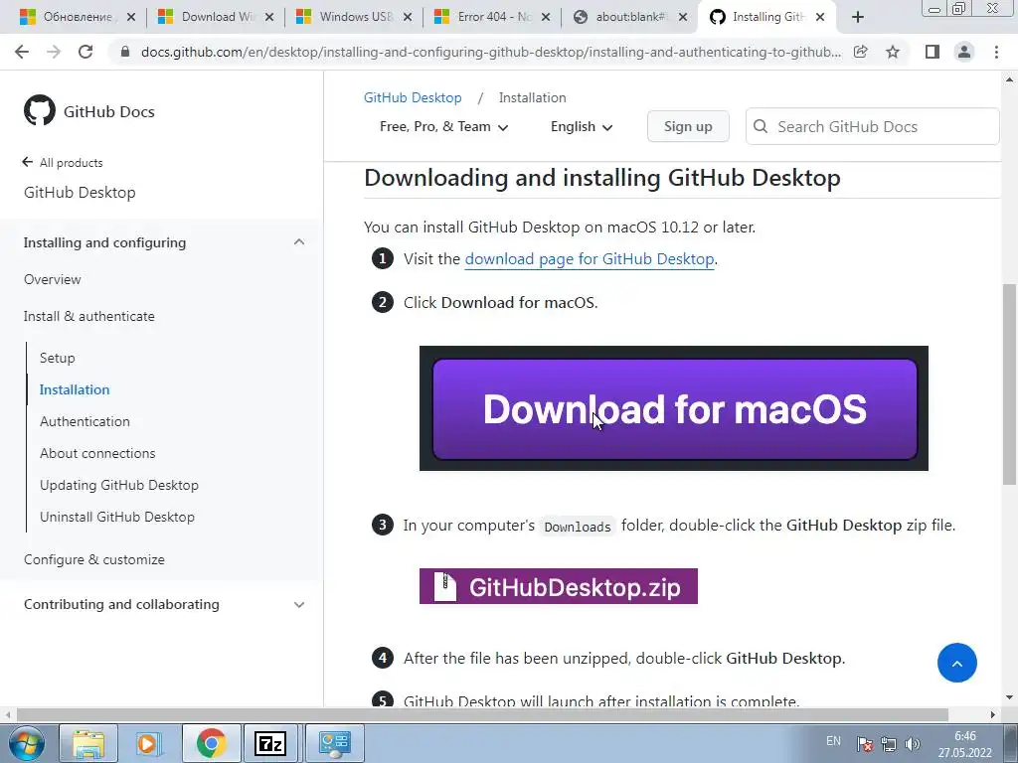Open the Chrome side panel icon
The image size is (1018, 763).
coord(933,52)
